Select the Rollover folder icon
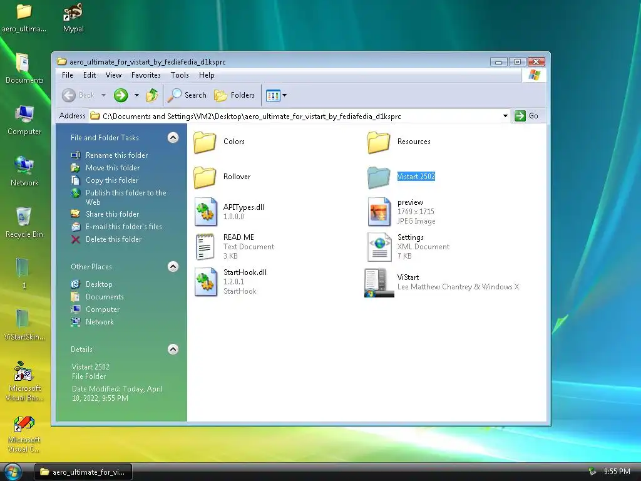The height and width of the screenshot is (481, 641). (205, 177)
